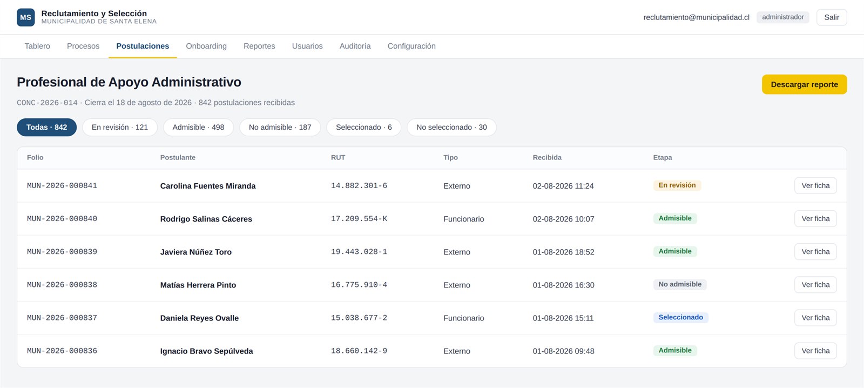864x388 pixels.
Task: Open Ver ficha for Daniela Reyes Ovalle
Action: coord(815,318)
